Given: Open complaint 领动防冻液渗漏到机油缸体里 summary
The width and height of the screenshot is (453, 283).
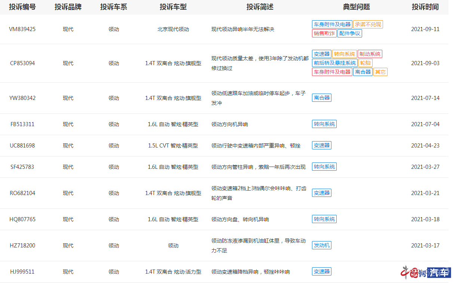Looking at the screenshot, I should pyautogui.click(x=258, y=246).
